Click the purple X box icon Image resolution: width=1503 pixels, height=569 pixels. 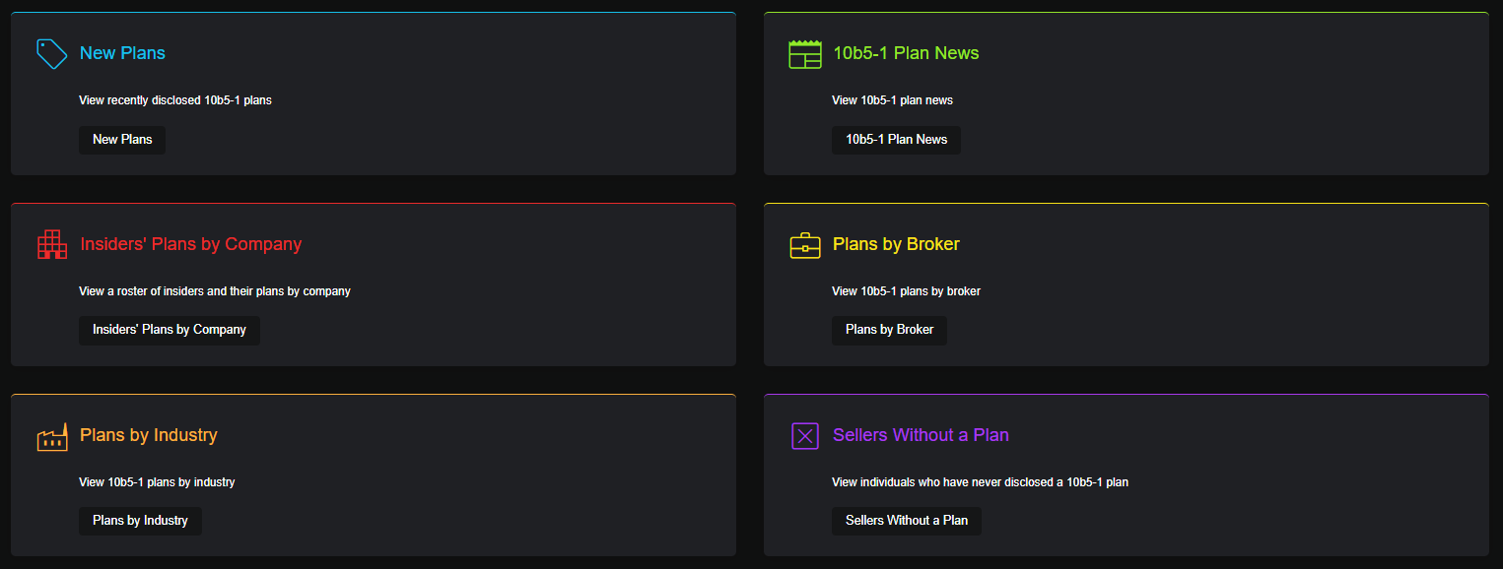click(x=805, y=435)
